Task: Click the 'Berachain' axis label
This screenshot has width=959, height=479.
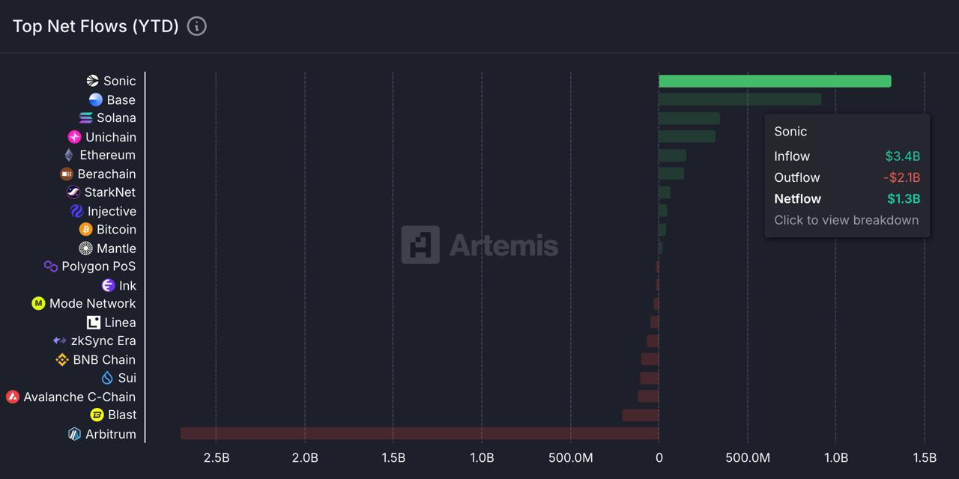Action: click(107, 174)
